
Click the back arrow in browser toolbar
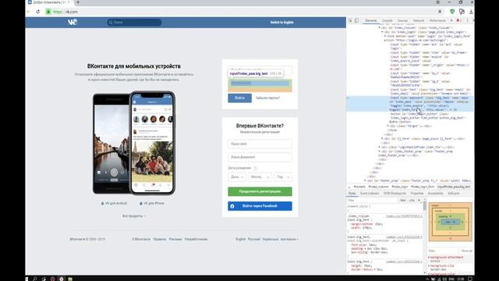29,12
